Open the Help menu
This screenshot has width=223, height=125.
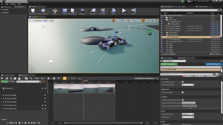click(x=19, y=4)
